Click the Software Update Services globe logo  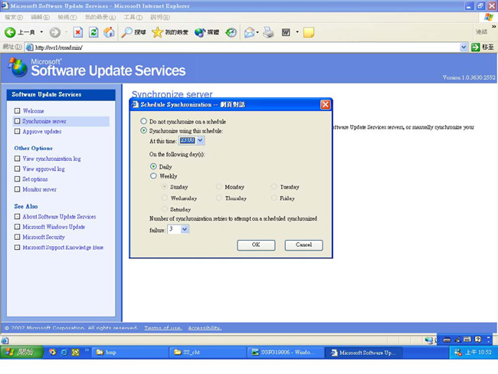pyautogui.click(x=18, y=67)
